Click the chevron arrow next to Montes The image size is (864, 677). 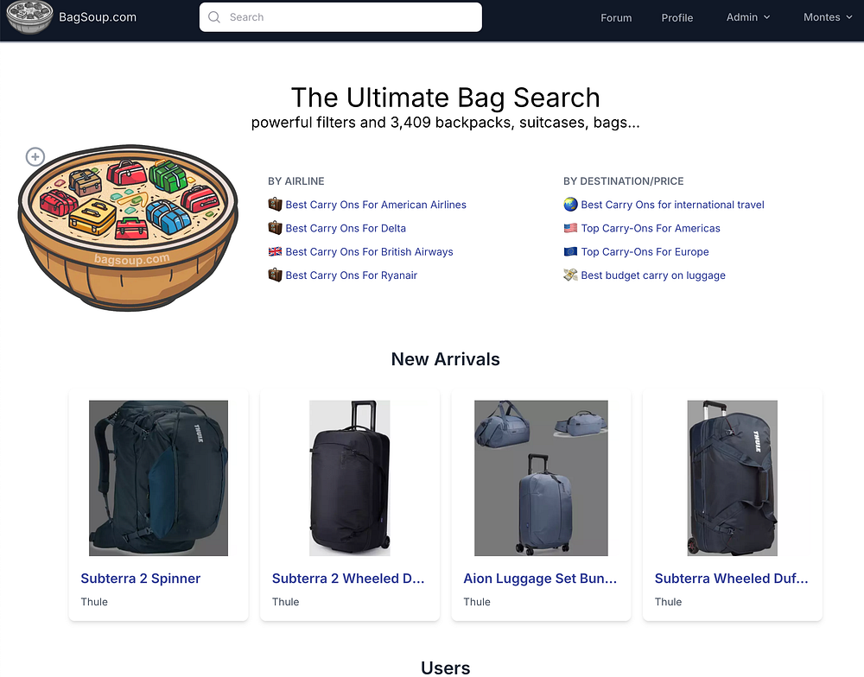tap(849, 17)
